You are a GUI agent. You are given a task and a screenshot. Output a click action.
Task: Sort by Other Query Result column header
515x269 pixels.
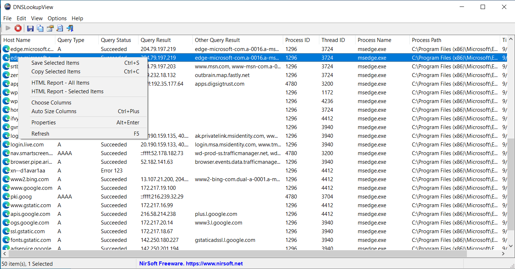(238, 40)
